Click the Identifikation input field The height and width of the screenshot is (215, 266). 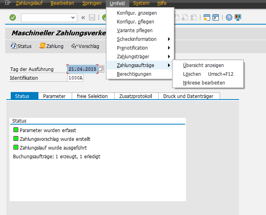coord(75,78)
